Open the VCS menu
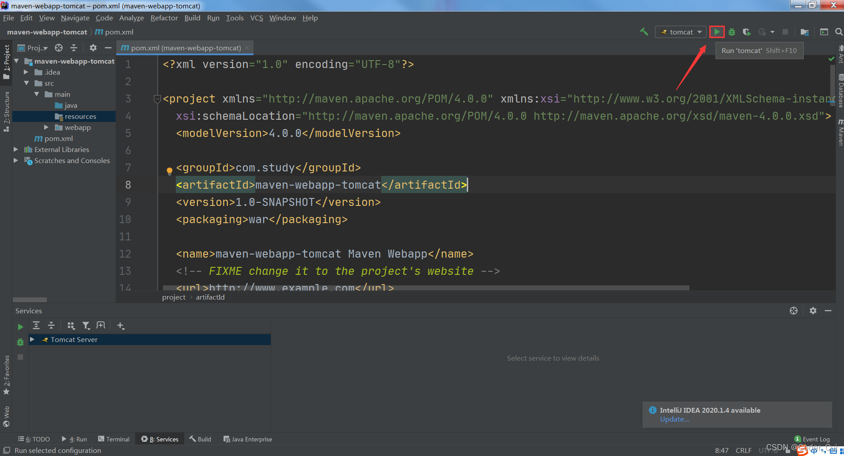This screenshot has height=456, width=844. (257, 18)
